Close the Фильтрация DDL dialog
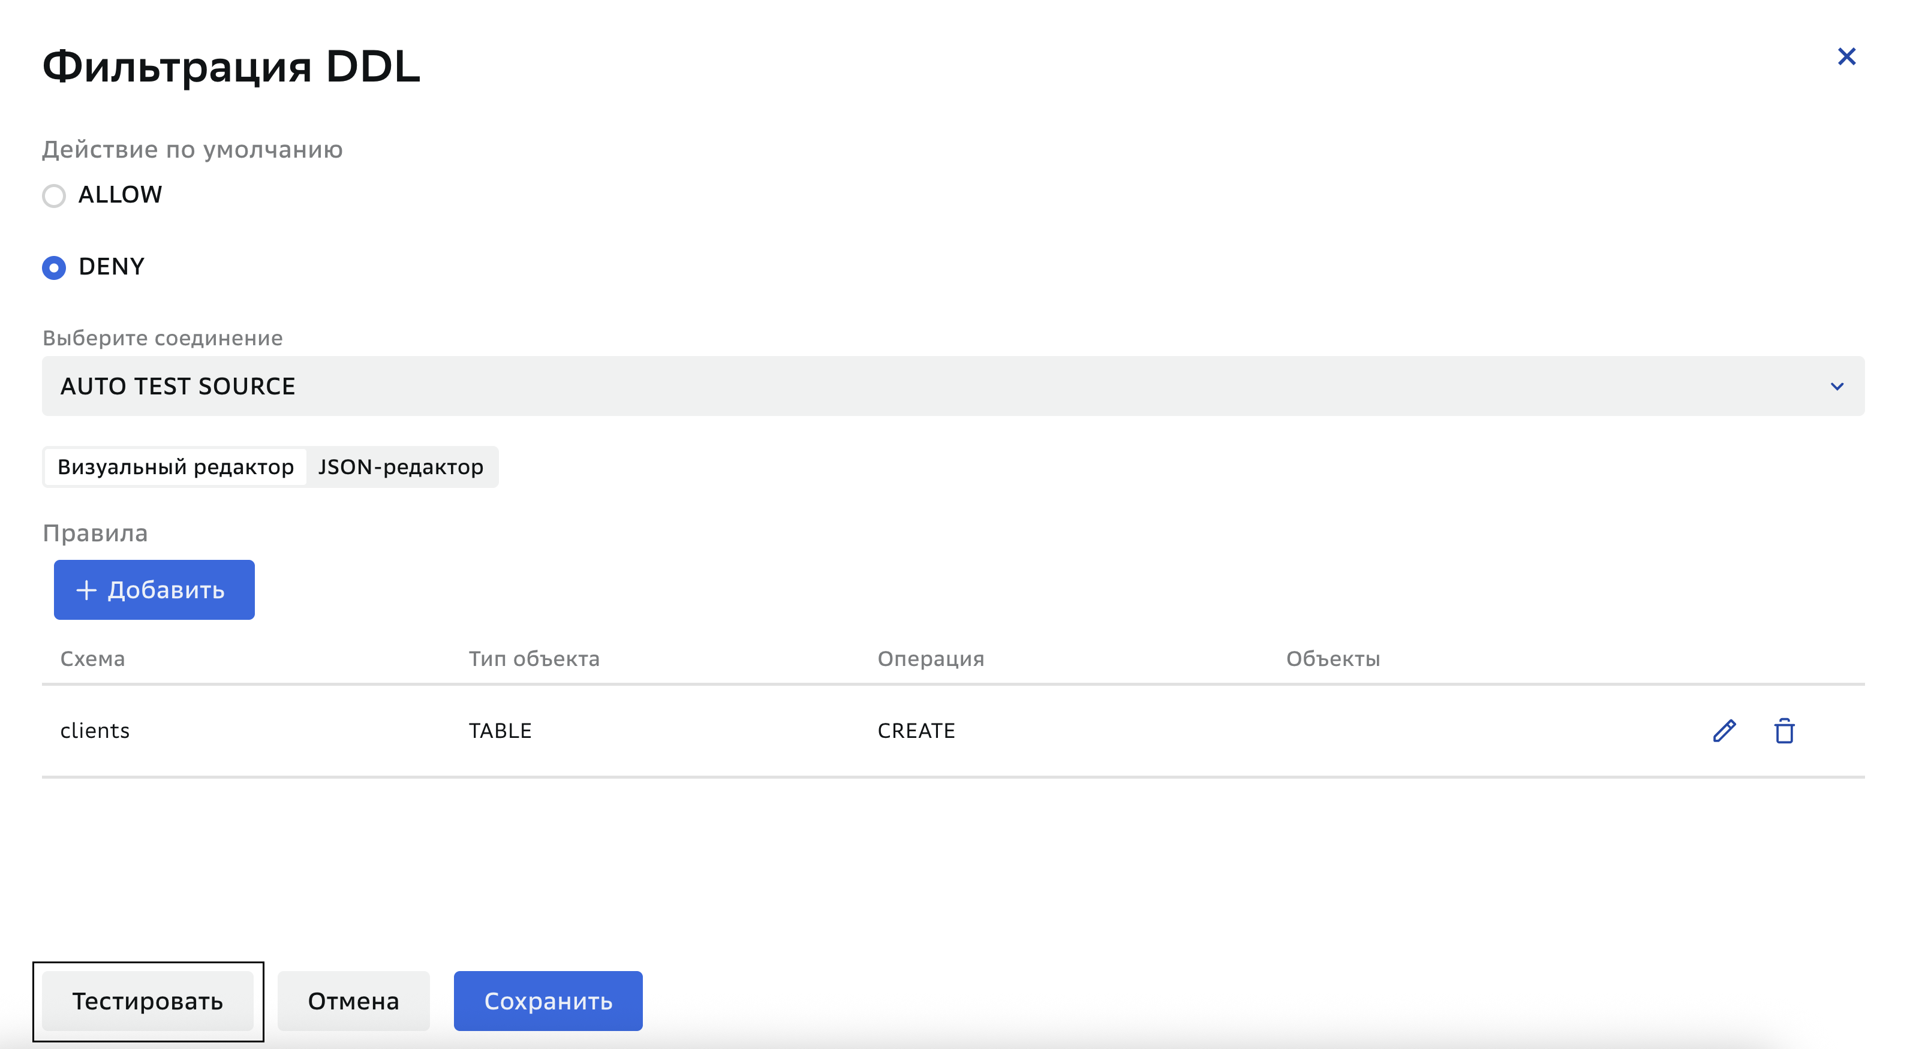Screen dimensions: 1907x1049 pyautogui.click(x=1846, y=56)
